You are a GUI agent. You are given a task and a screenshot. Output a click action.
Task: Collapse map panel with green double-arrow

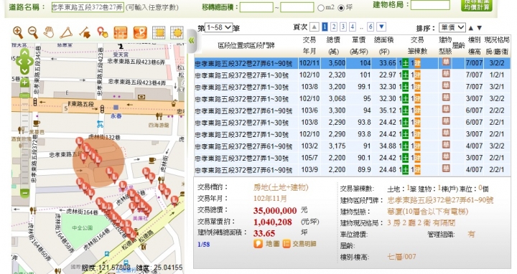tap(192, 40)
